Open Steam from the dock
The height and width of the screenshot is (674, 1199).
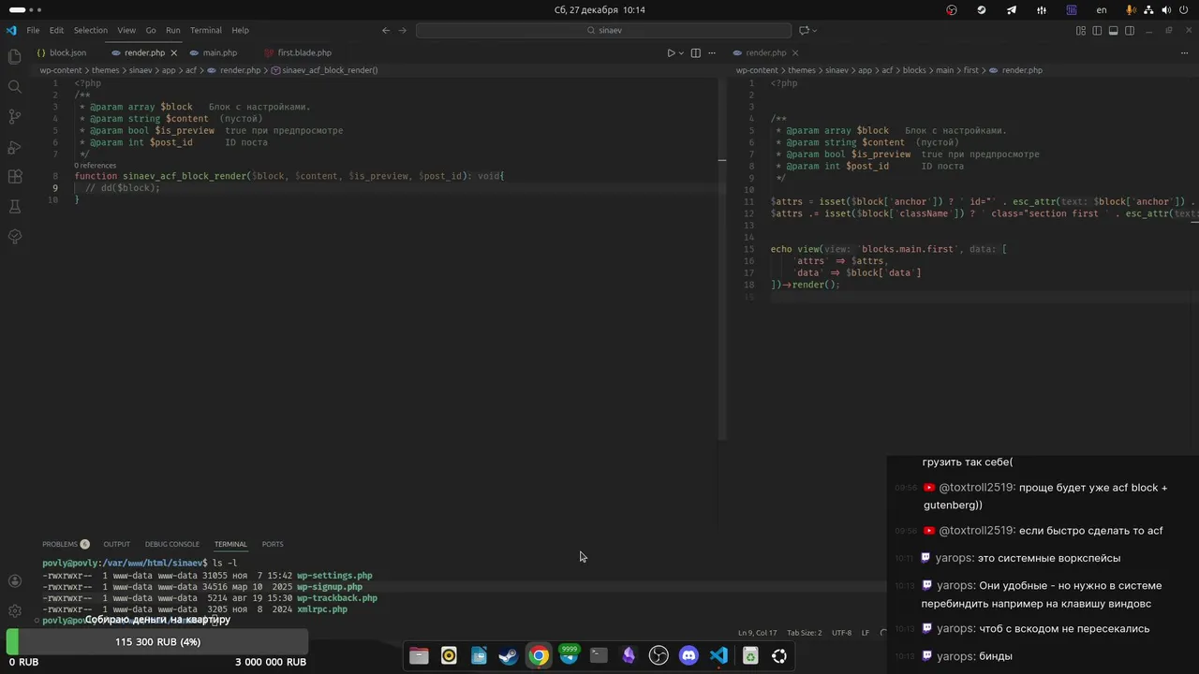tap(509, 656)
